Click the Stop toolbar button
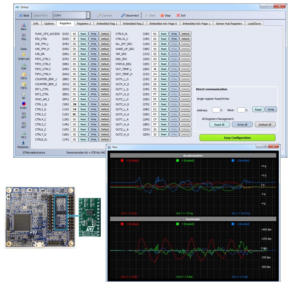Image resolution: width=299 pixels, height=282 pixels. [x=165, y=15]
